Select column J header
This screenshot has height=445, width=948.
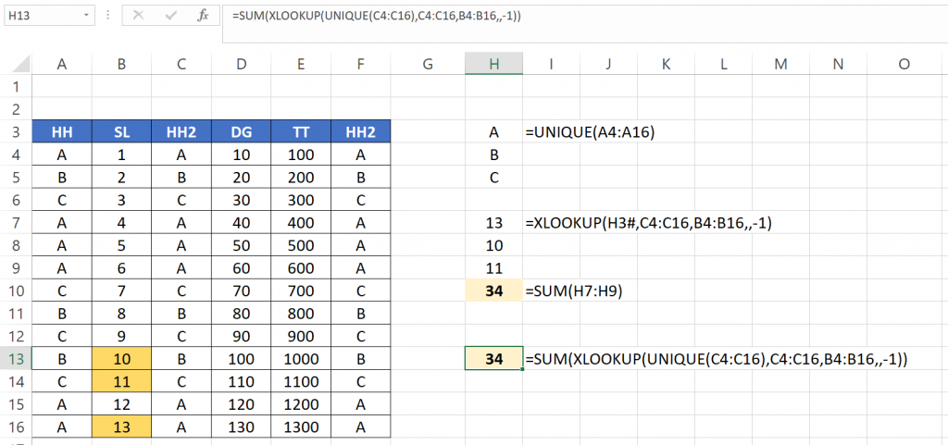tap(609, 64)
